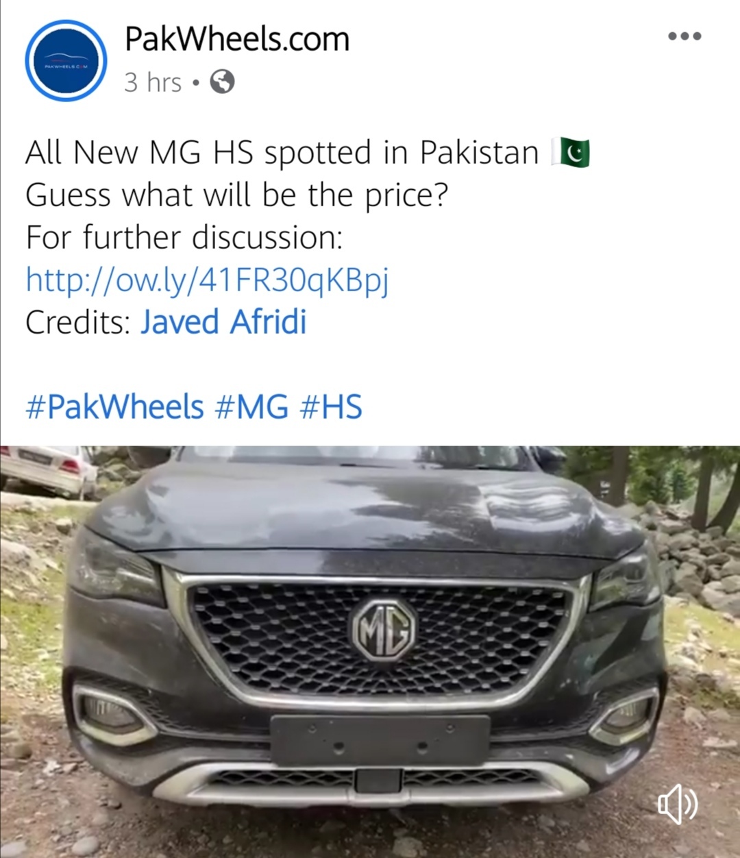This screenshot has height=858, width=740.
Task: Click the 3 hrs post timestamp
Action: pos(152,83)
